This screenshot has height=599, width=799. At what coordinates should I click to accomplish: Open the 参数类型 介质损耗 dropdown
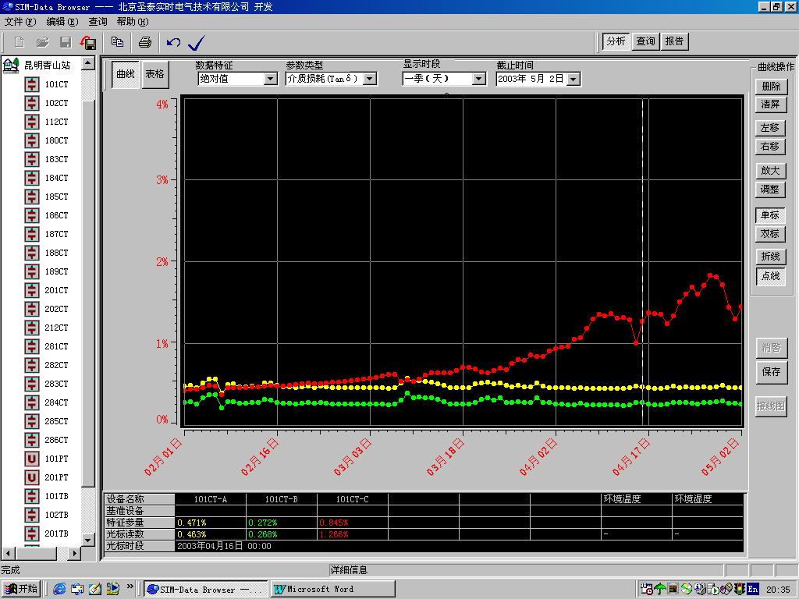(x=371, y=79)
